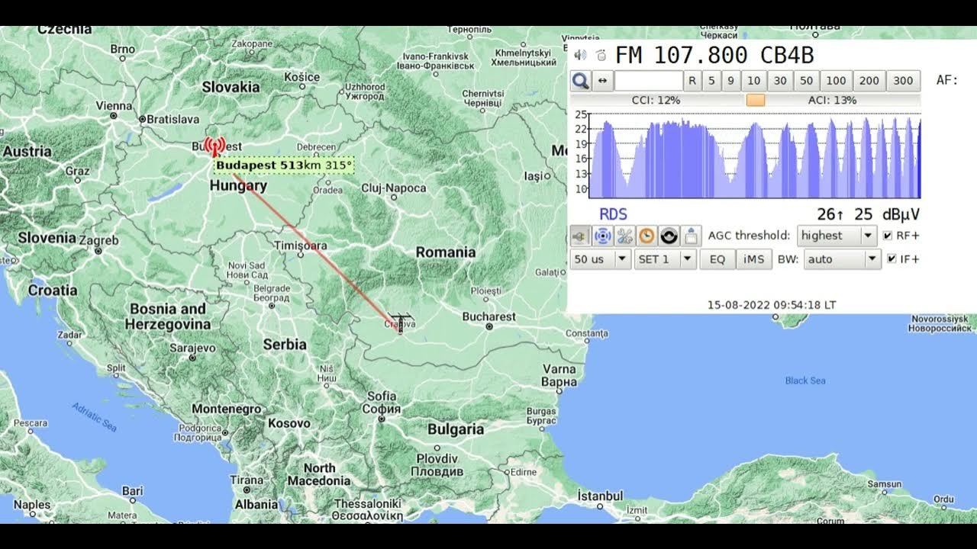The width and height of the screenshot is (977, 549).
Task: Click the squelch icon next to the speaker
Action: [601, 55]
